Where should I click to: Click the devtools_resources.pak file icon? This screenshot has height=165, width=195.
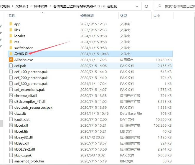(11, 107)
